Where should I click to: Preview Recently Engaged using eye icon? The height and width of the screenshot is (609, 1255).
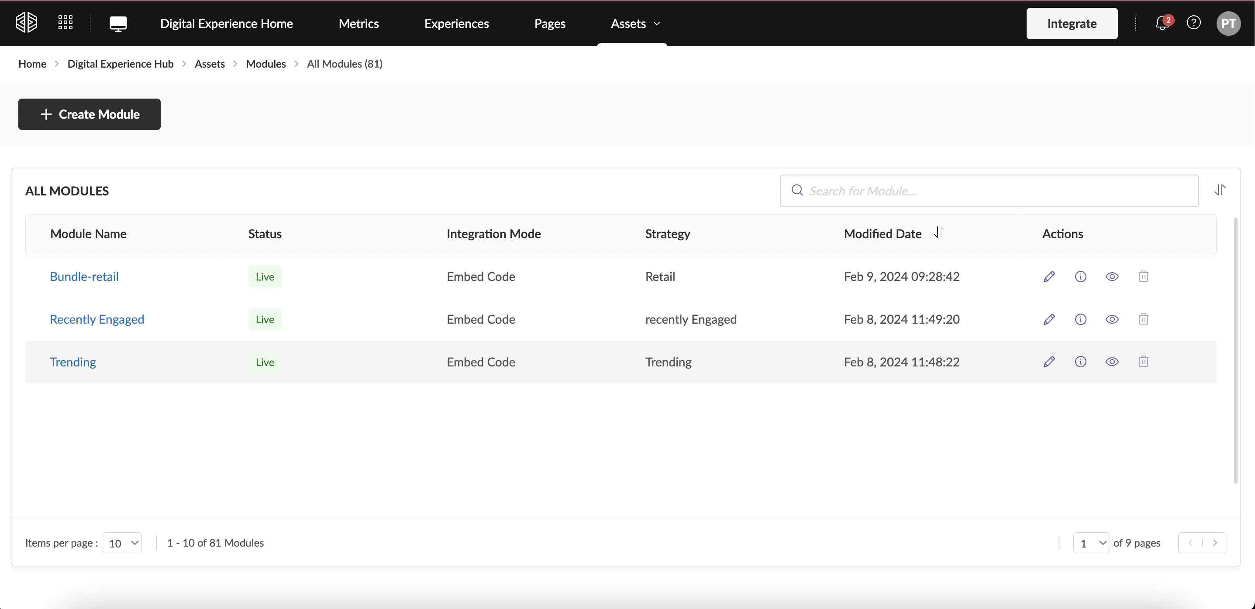point(1112,319)
